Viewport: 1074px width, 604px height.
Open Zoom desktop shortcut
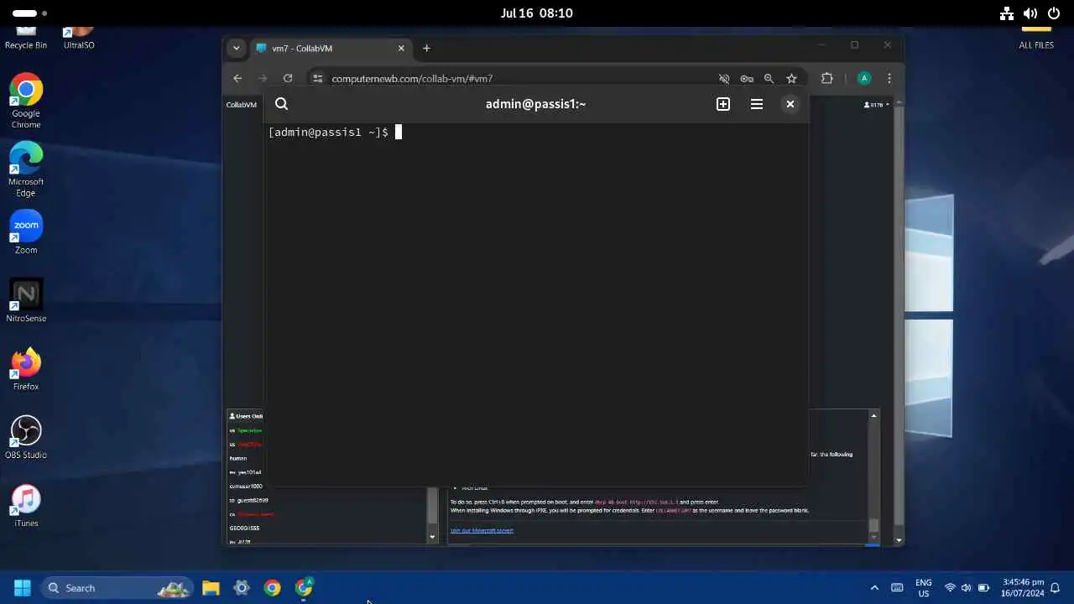(26, 232)
